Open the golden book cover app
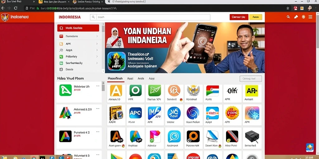 [116, 113]
